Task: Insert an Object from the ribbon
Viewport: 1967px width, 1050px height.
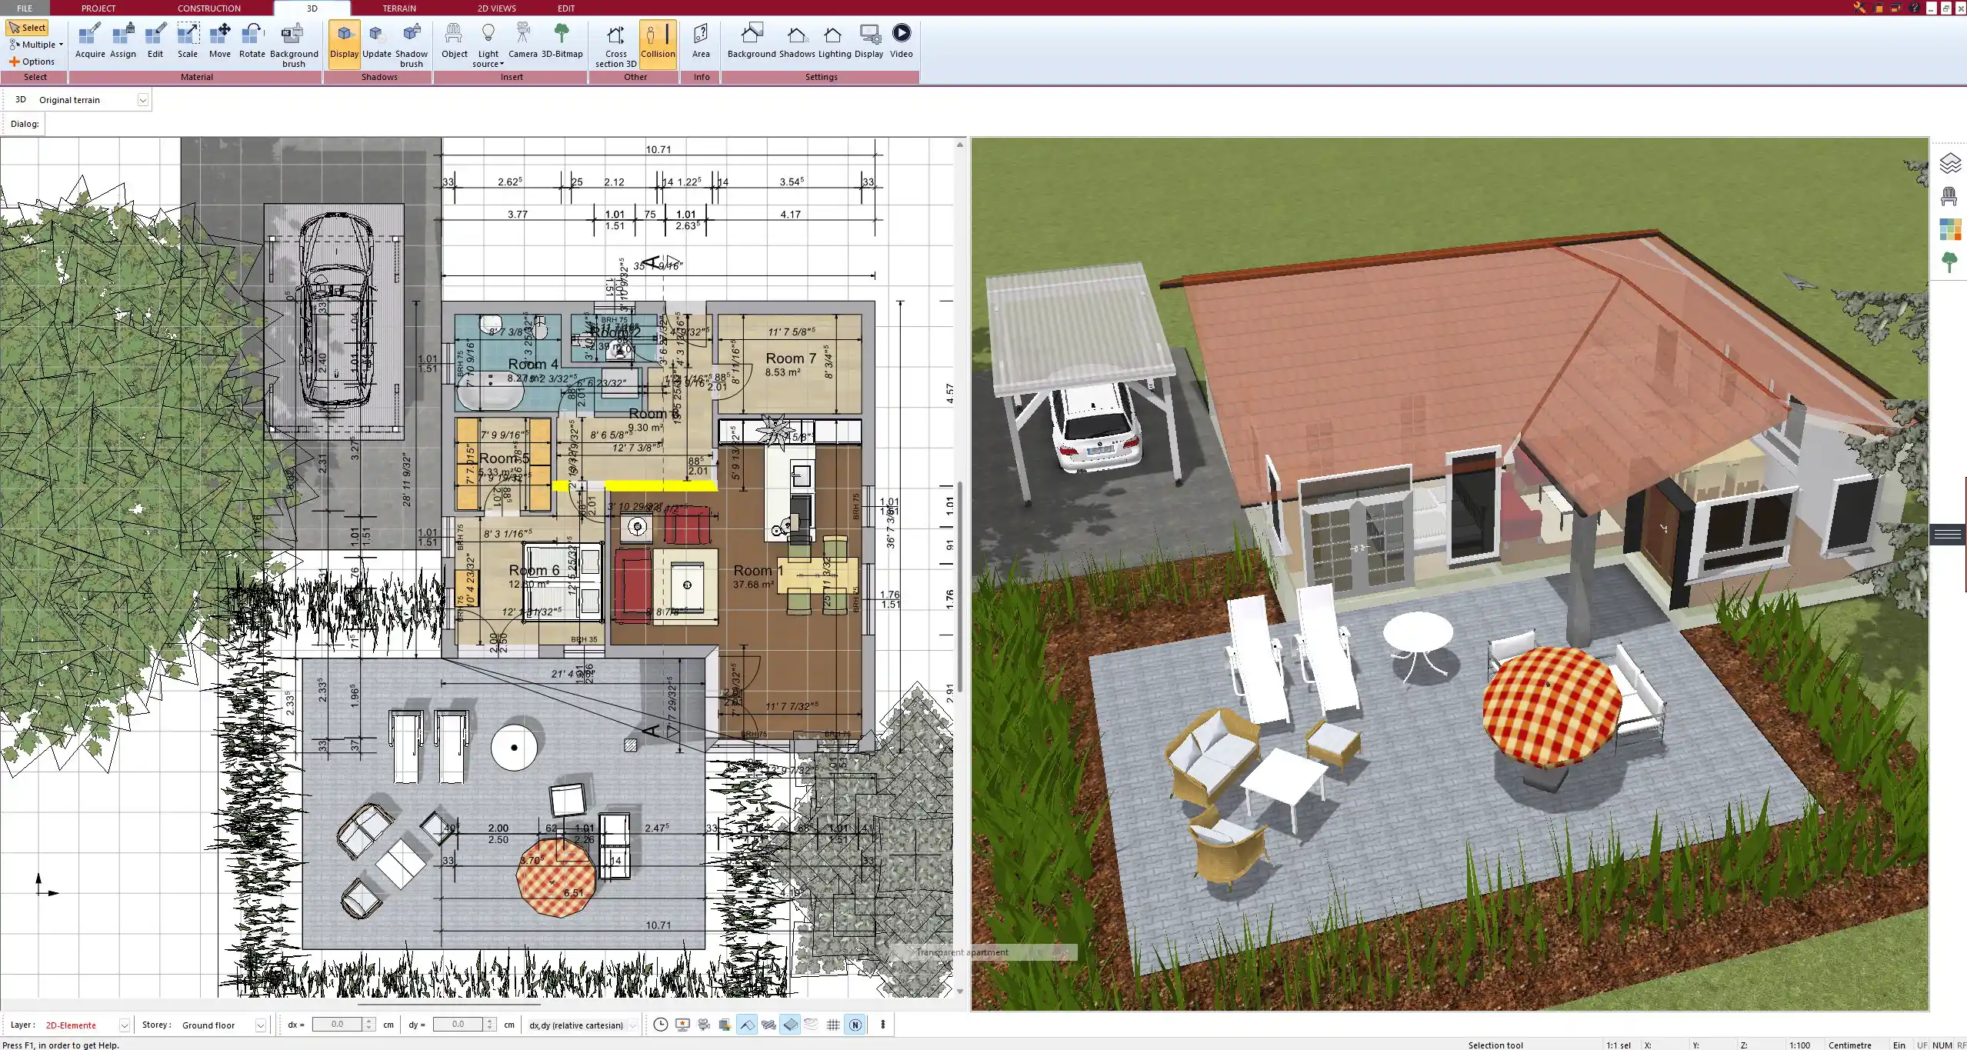Action: (454, 41)
